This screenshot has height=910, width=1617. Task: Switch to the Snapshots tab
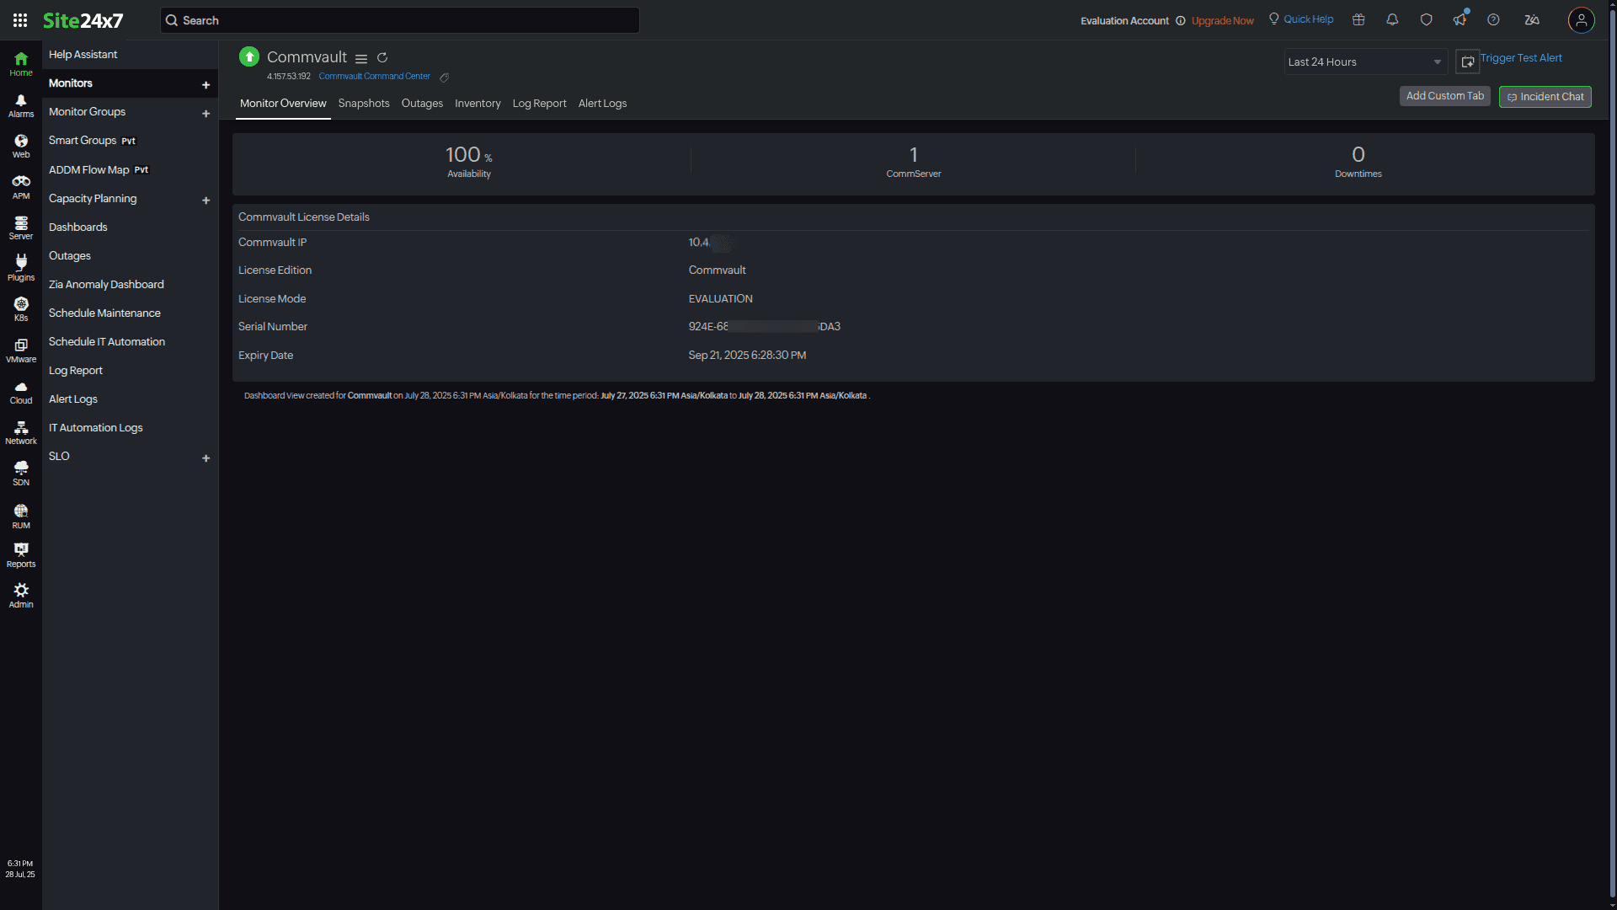[363, 103]
